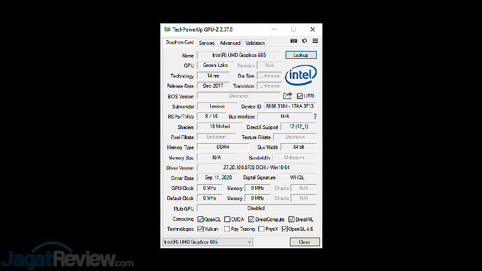Click the Multi-GPU field showing Disabled
This screenshot has width=482, height=271.
click(x=256, y=208)
